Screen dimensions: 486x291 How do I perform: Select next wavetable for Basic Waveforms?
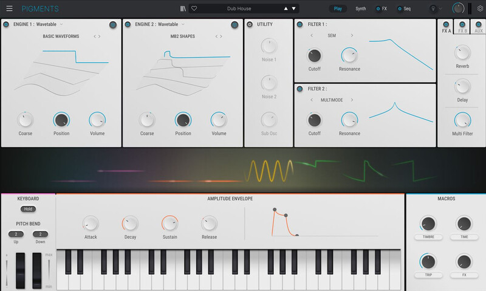[x=99, y=36]
